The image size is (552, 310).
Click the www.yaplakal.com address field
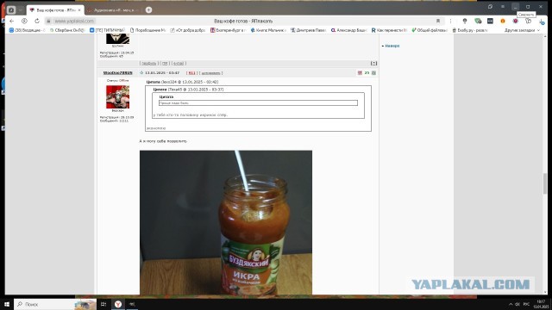click(x=74, y=21)
